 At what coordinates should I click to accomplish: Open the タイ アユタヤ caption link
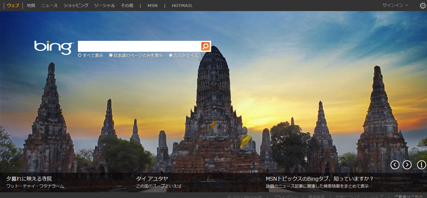coord(152,179)
